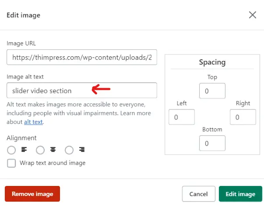Close the Edit image dialog
The height and width of the screenshot is (206, 264).
point(252,15)
